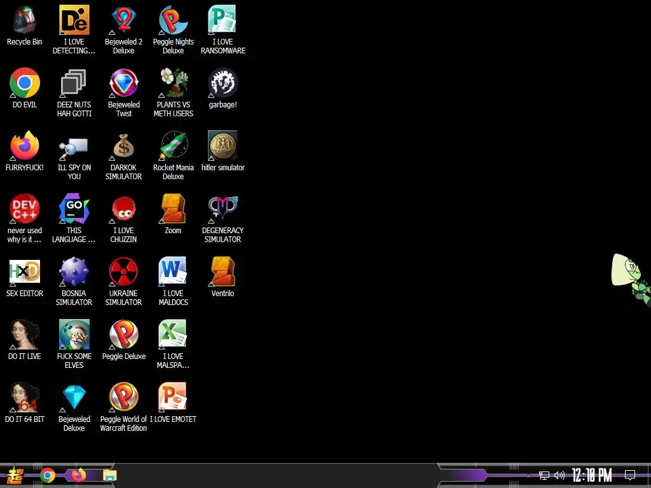Open the Start menu button
This screenshot has height=488, width=651.
tap(15, 476)
